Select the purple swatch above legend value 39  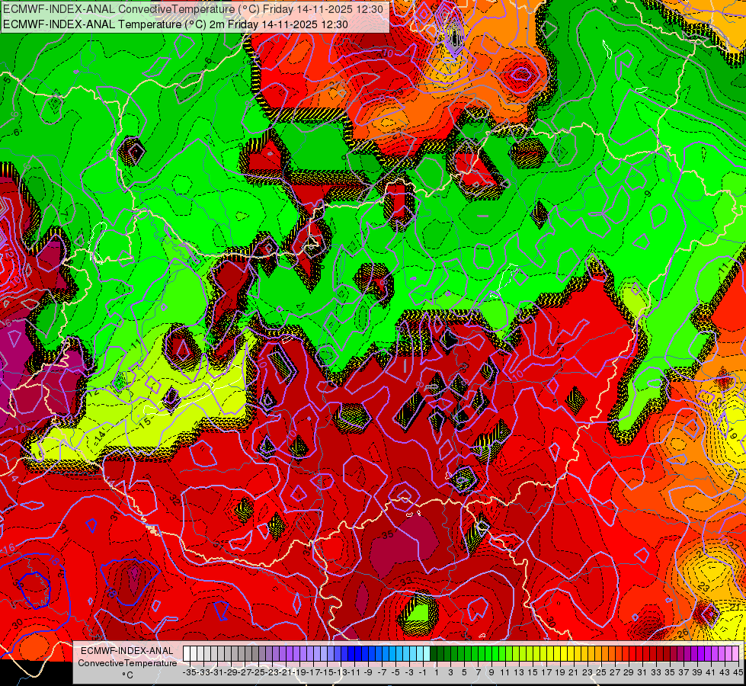coord(694,653)
